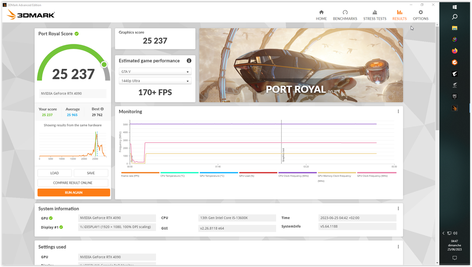Open Windows search from taskbar

click(455, 17)
